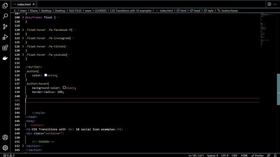Click style breadcrumb symbol
The image size is (280, 157).
(209, 10)
